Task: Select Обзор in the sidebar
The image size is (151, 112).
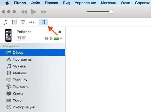Action: tap(33, 52)
